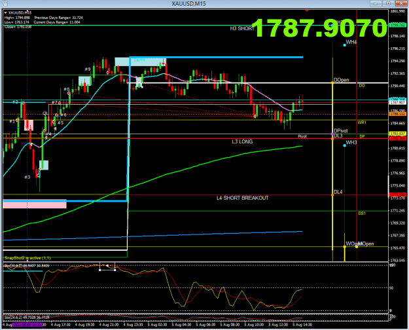This screenshot has width=409, height=330.
Task: Click the SnapShot2 is active status text
Action: 27,258
